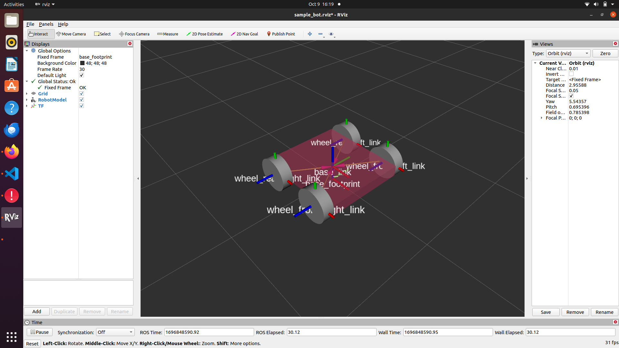Activate the 2D Nav Goal tool
The image size is (619, 348).
pyautogui.click(x=244, y=34)
